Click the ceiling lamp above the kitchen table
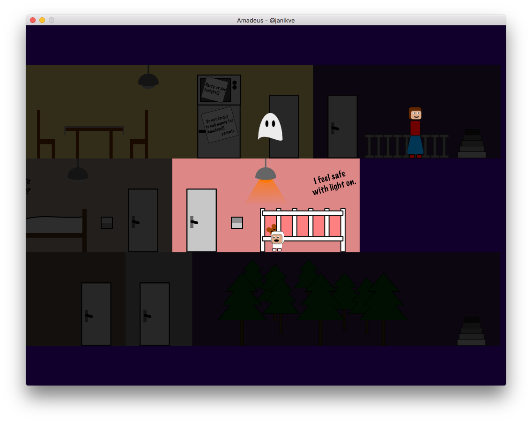 (148, 77)
